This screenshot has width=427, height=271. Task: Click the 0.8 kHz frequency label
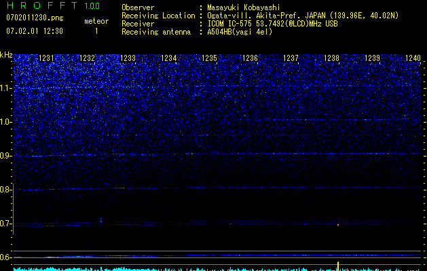[x=6, y=190]
